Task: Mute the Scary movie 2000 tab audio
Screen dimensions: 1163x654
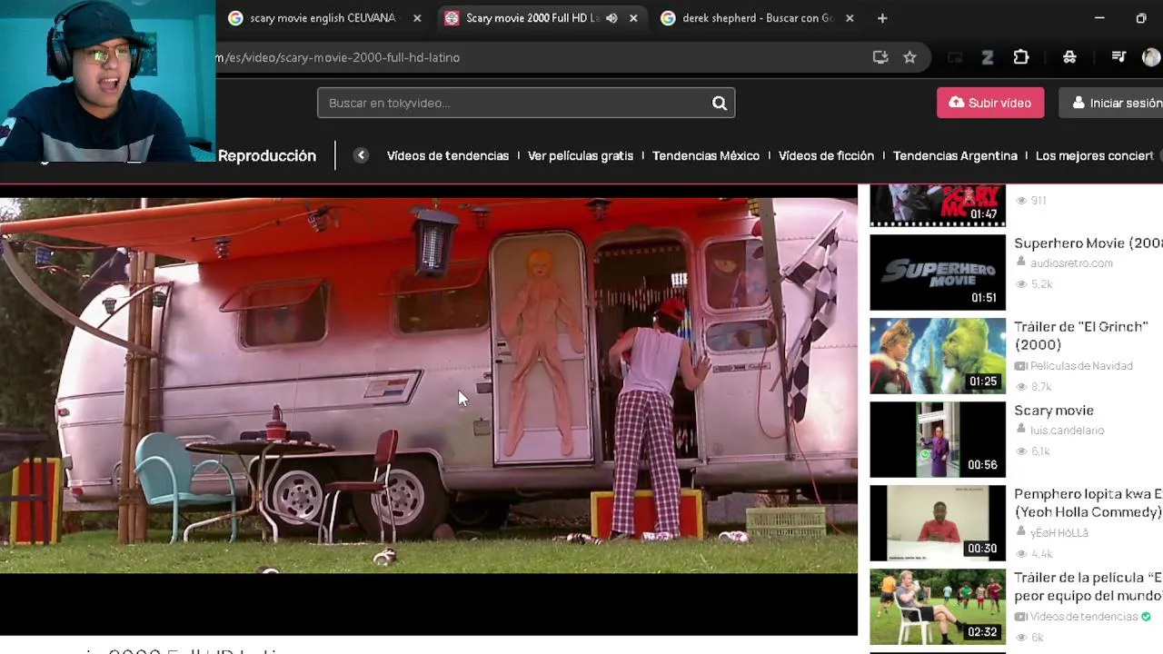Action: pos(611,18)
